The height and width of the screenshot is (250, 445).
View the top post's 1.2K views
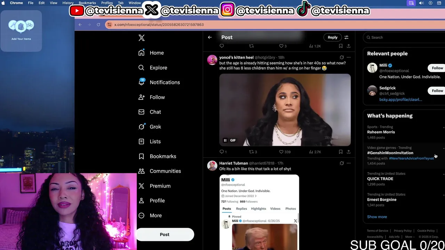point(315,46)
